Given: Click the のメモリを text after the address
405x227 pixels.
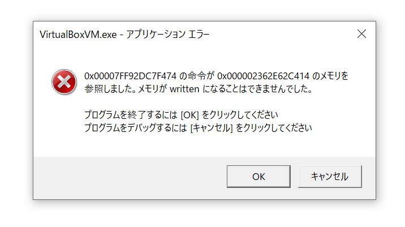Looking at the screenshot, I should click(x=330, y=76).
